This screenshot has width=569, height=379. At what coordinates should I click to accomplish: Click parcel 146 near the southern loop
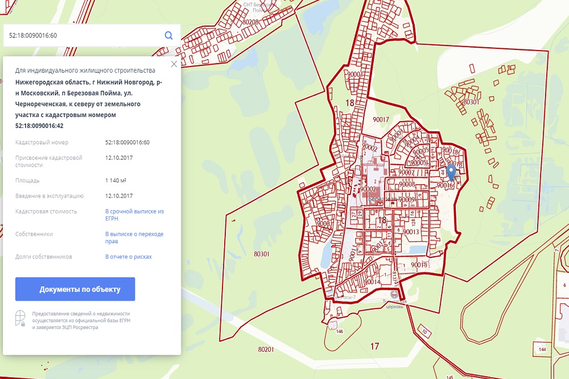[x=340, y=331]
